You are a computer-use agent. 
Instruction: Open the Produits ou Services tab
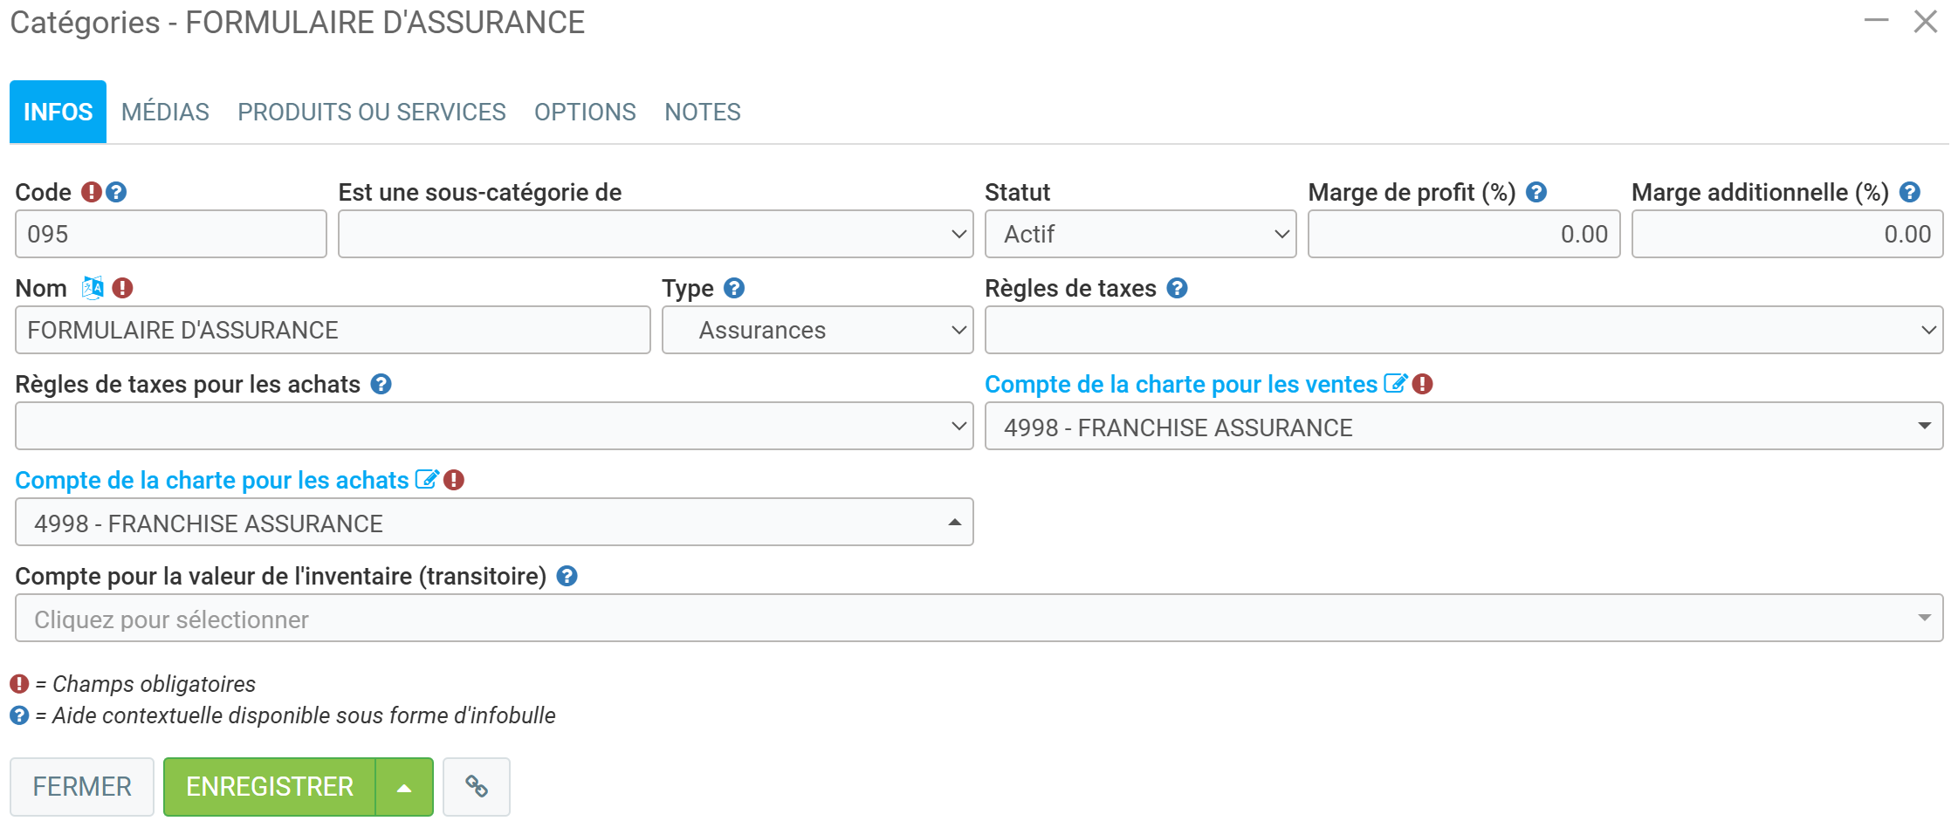point(371,112)
